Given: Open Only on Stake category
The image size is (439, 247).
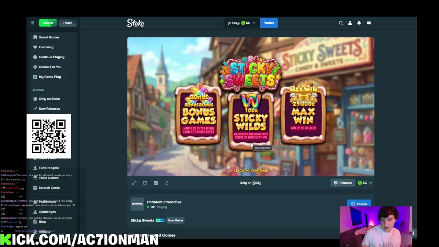Looking at the screenshot, I should tap(49, 99).
